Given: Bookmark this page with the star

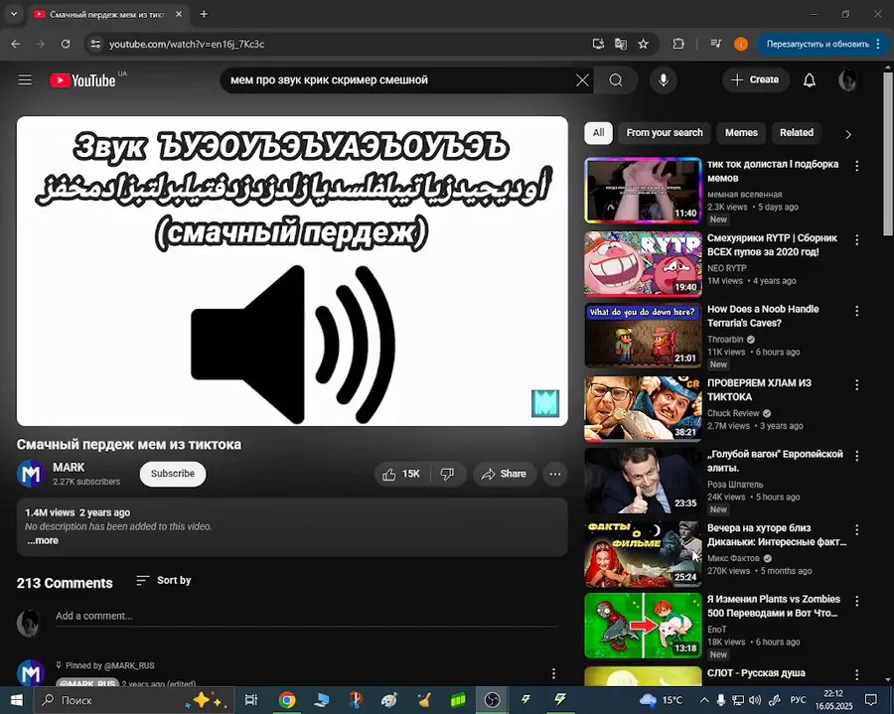Looking at the screenshot, I should click(643, 44).
